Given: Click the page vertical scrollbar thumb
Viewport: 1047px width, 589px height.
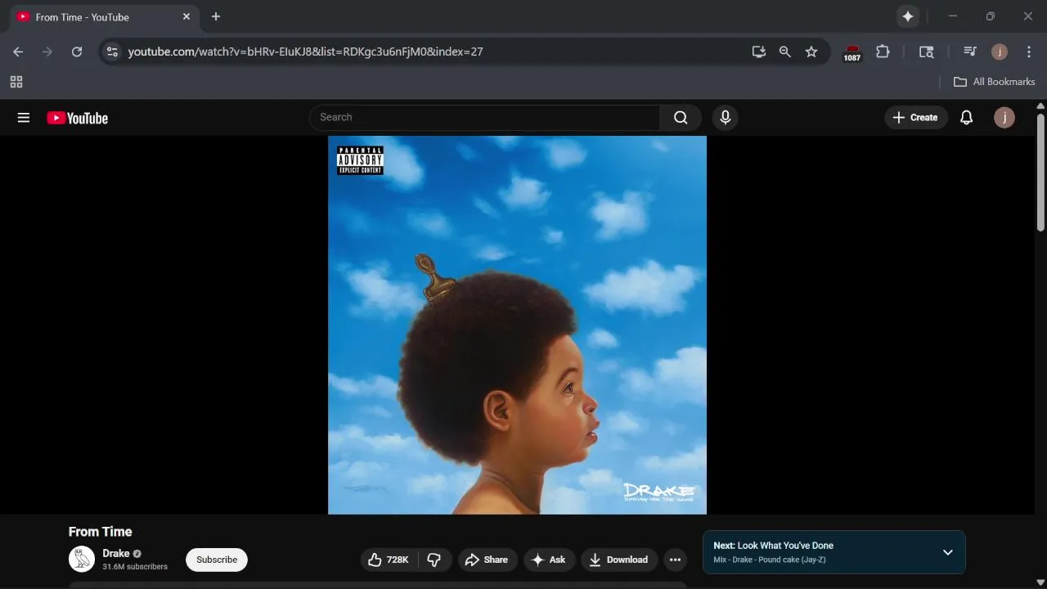Looking at the screenshot, I should pyautogui.click(x=1040, y=172).
